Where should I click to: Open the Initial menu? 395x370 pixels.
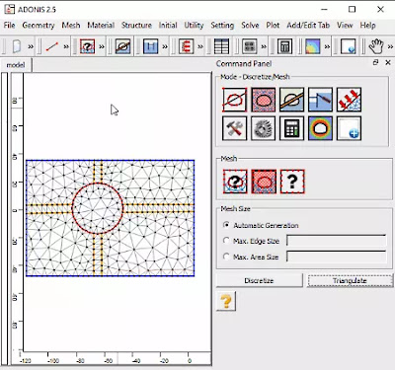(x=168, y=26)
